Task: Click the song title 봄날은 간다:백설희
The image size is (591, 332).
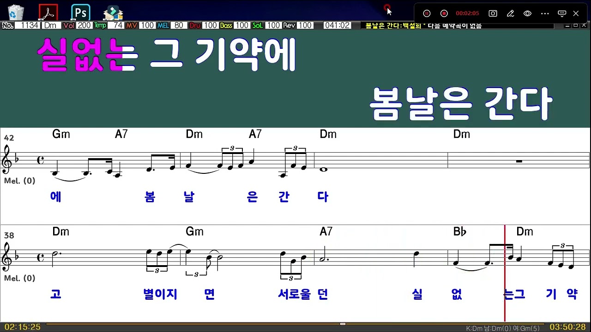Action: pyautogui.click(x=393, y=26)
